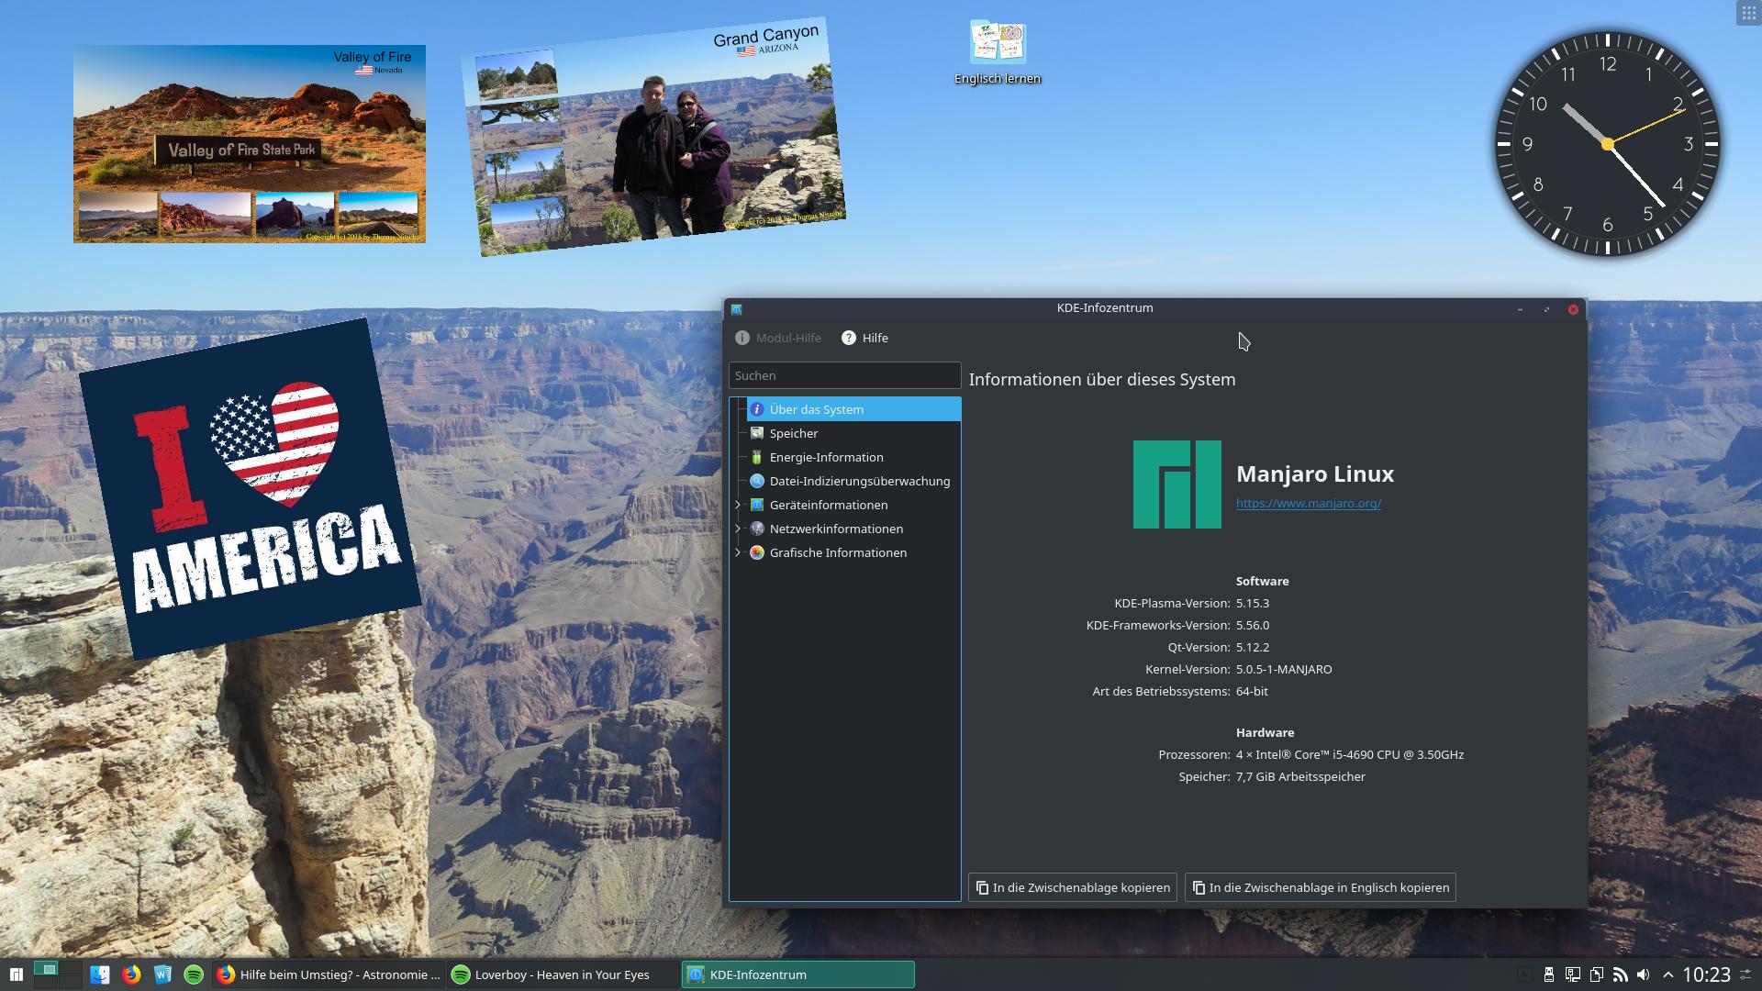Open the manjaro.org website link
The image size is (1762, 991).
(1308, 503)
